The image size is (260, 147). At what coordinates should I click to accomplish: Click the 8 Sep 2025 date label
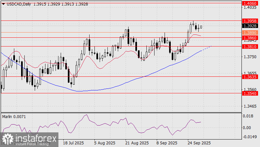[x=167, y=143]
